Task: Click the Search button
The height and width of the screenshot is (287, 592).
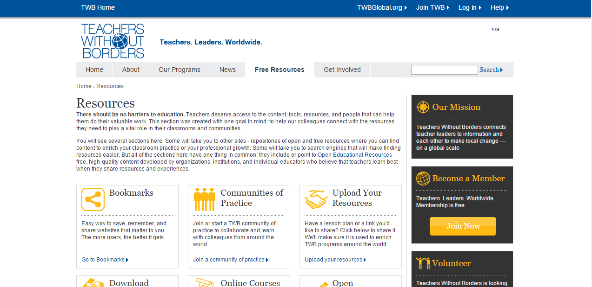Action: [491, 70]
